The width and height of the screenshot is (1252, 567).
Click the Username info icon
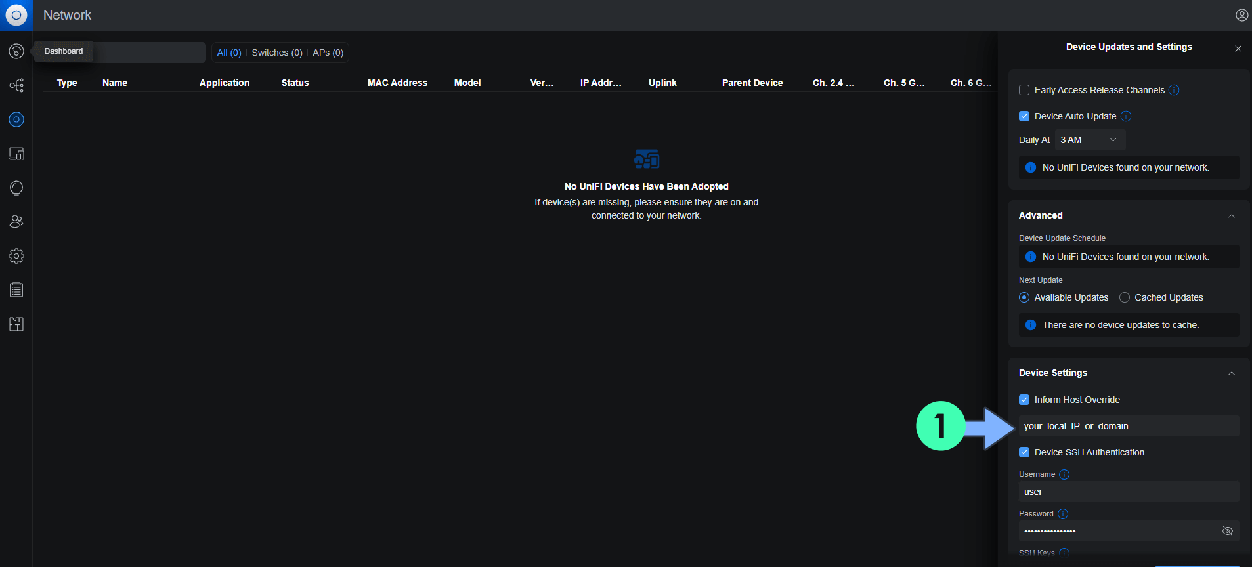point(1064,474)
